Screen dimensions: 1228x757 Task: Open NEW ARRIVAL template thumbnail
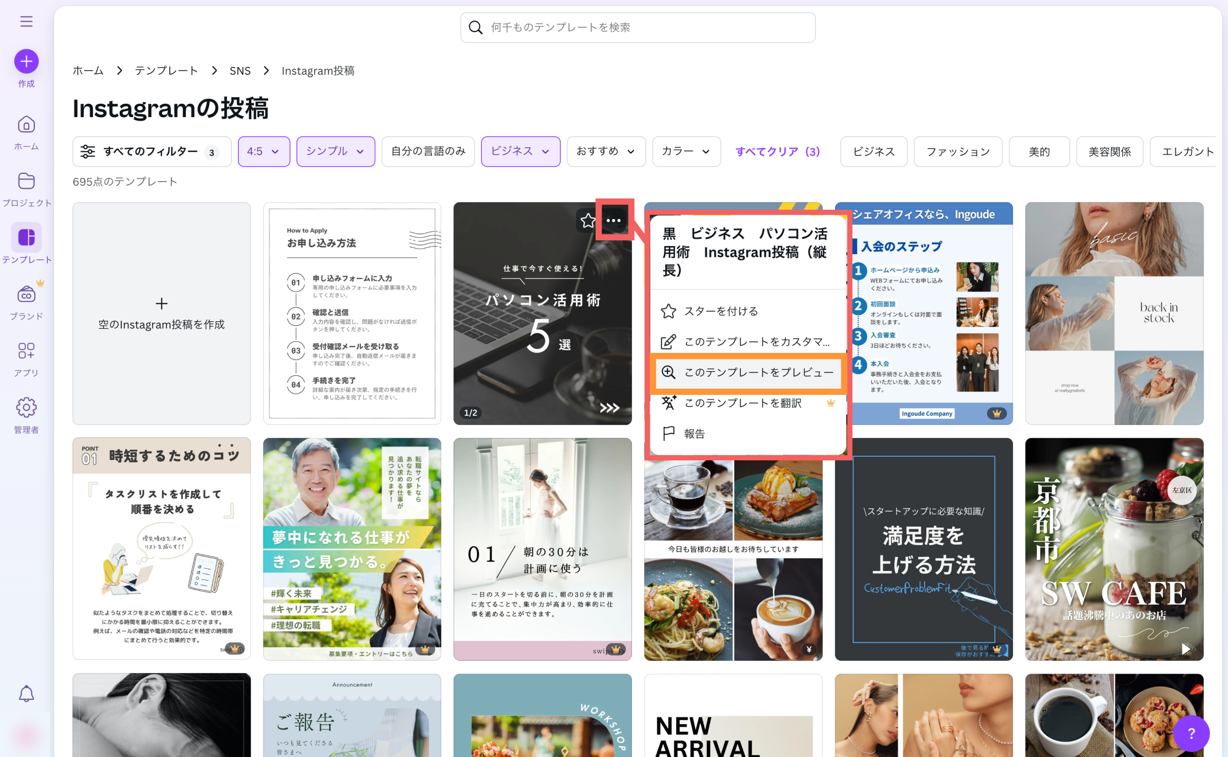pyautogui.click(x=733, y=716)
